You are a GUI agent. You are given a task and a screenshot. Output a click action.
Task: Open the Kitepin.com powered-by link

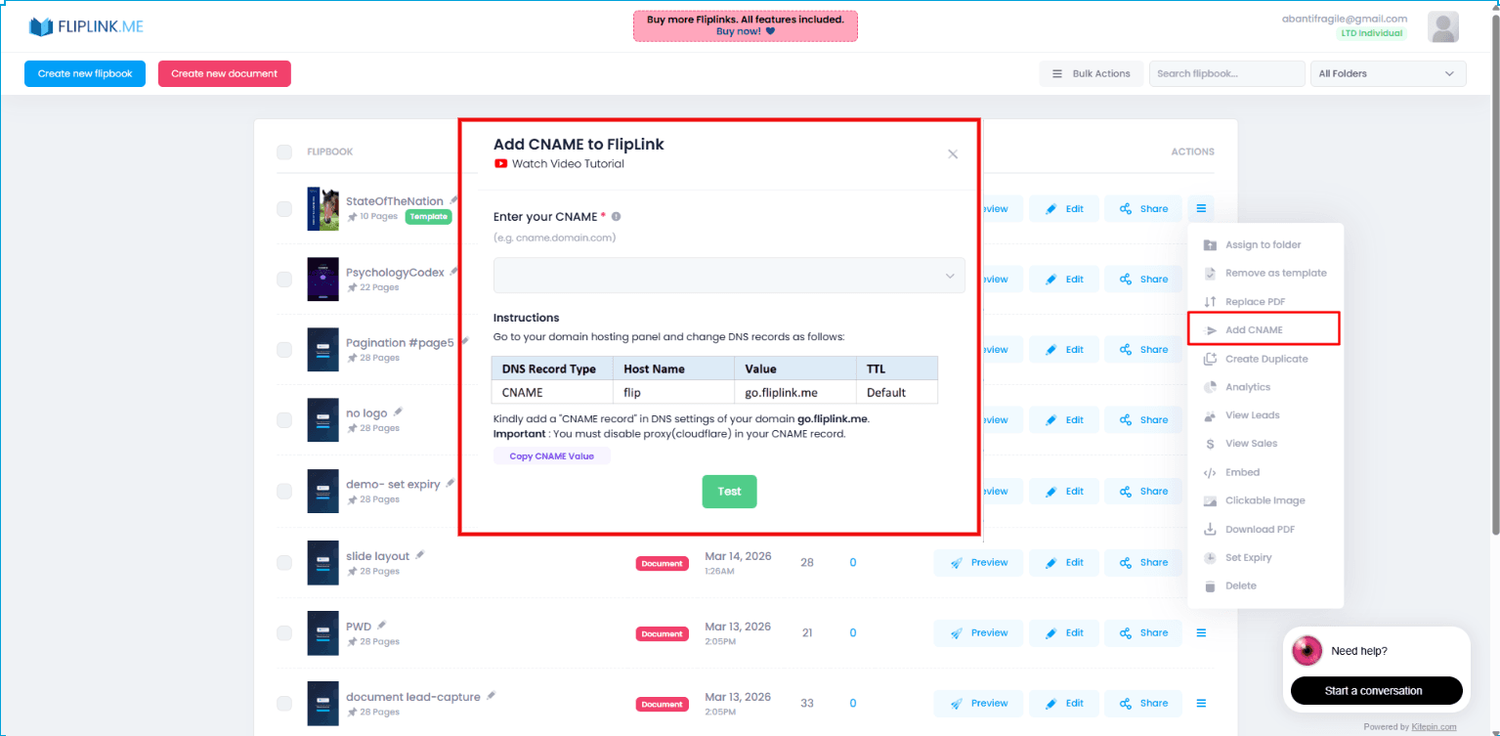pos(1434,727)
